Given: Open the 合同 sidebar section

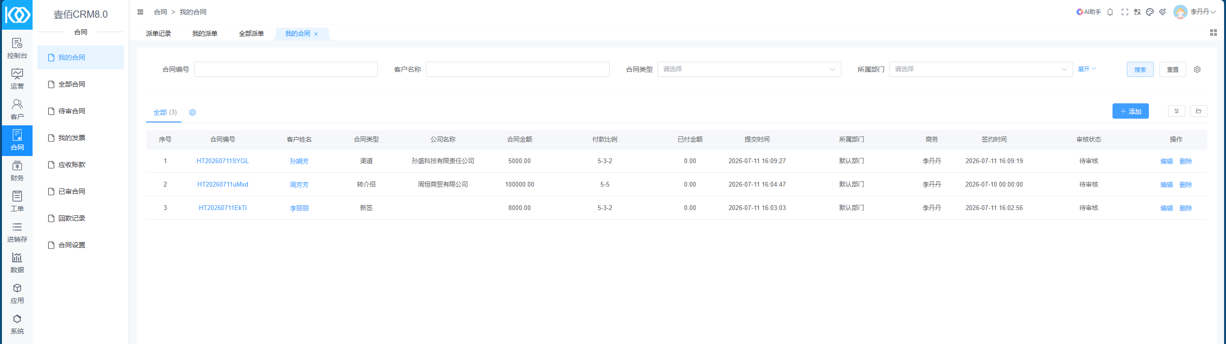Looking at the screenshot, I should [x=17, y=141].
